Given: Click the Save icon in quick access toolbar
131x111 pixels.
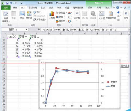Looking at the screenshot, I should [x=7, y=3].
